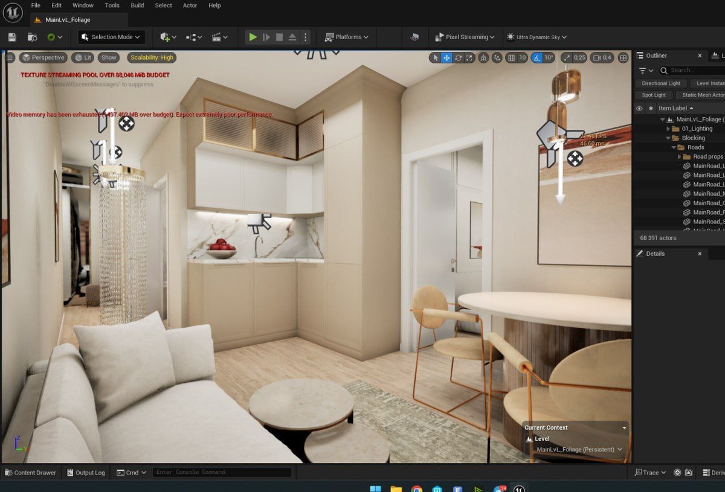The height and width of the screenshot is (492, 725).
Task: Sort by the Item Label column
Action: point(675,109)
